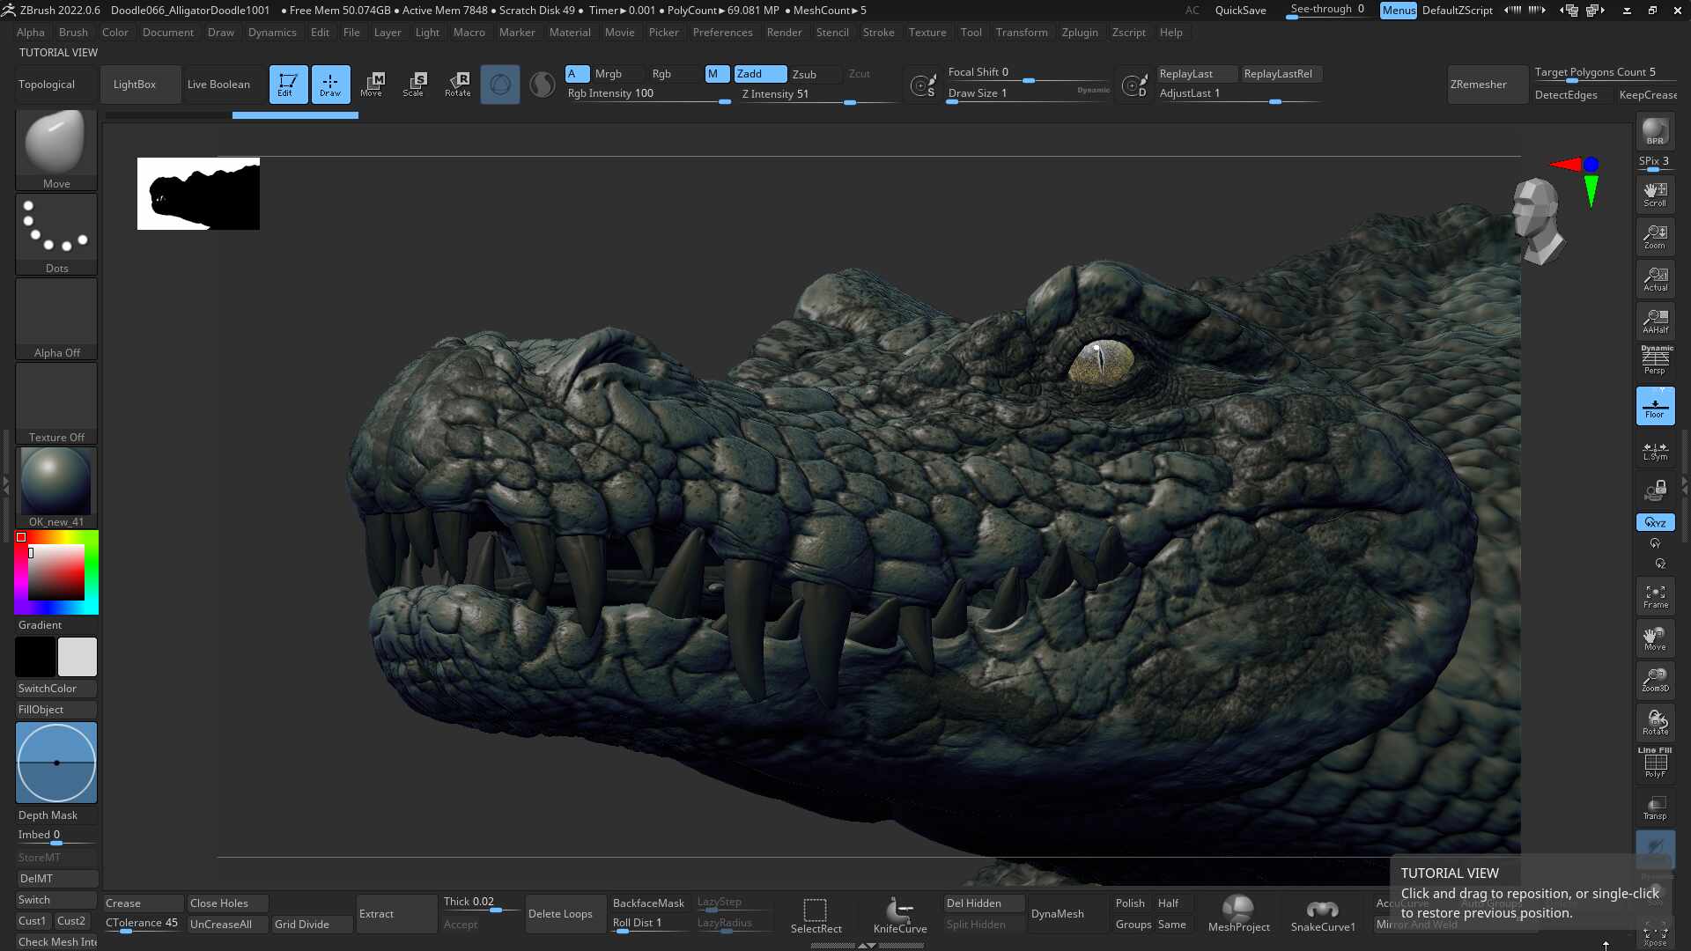Click the Zoom3D icon
Screen dimensions: 1691x951
[x=1655, y=681]
